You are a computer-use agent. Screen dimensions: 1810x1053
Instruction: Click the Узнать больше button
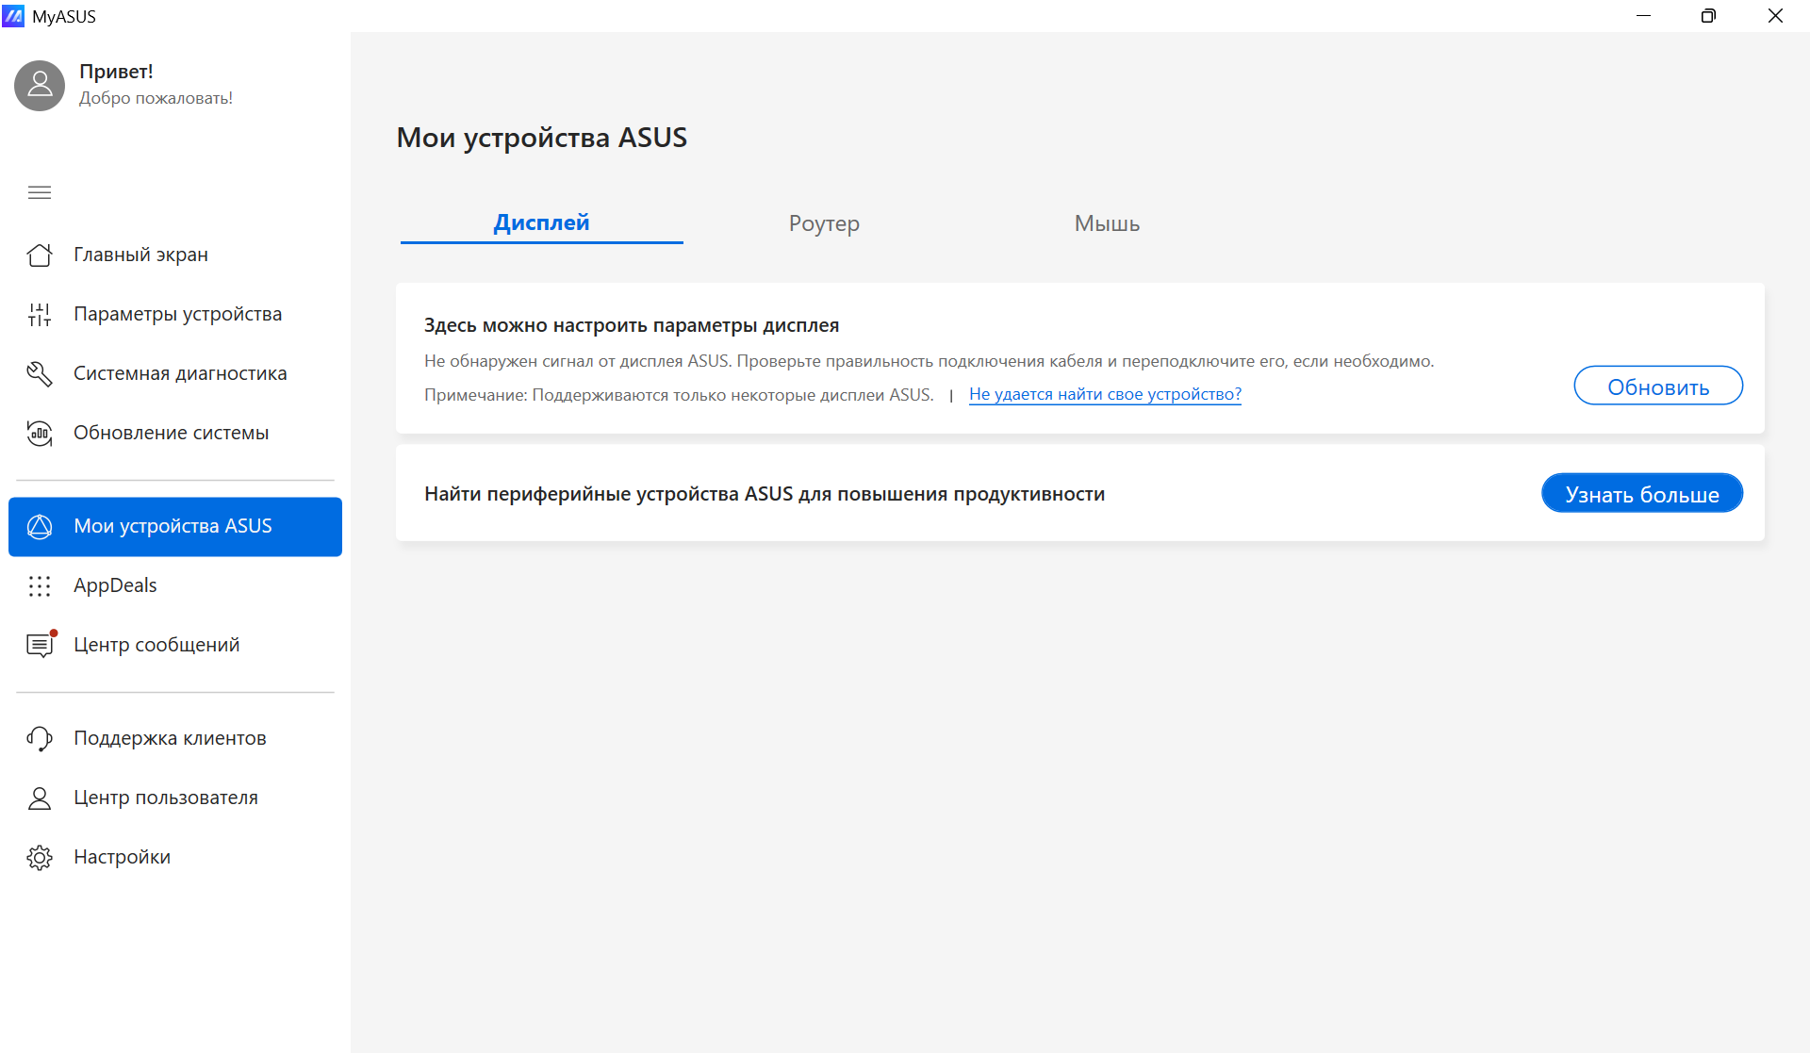pos(1642,493)
